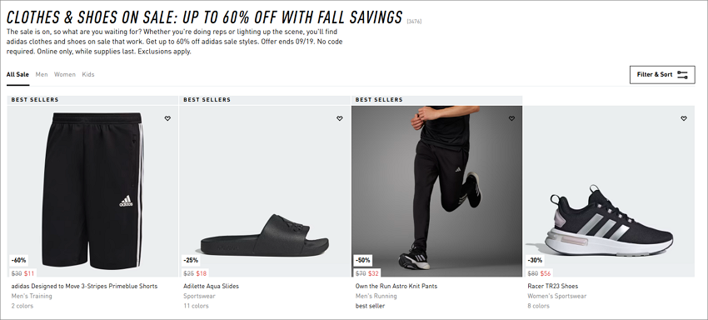The image size is (708, 320).
Task: Toggle wishlist heart on Astro Knit Pants
Action: (x=511, y=118)
